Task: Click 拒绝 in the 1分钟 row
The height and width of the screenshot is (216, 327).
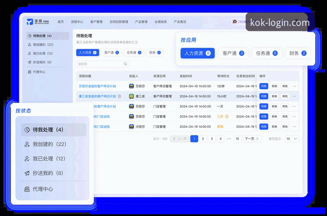Action: [274, 86]
